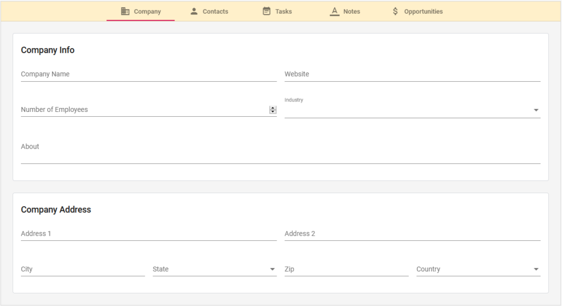Select the About text field
The width and height of the screenshot is (562, 306).
(x=280, y=151)
